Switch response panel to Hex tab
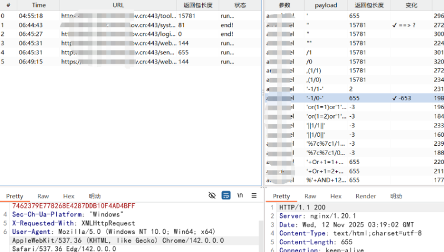Viewport: 444px width, 252px height. 336,196
